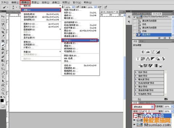This screenshot has height=128, width=174.
Task: Click the camera snapshot icon in History panel
Action: tap(165, 38)
